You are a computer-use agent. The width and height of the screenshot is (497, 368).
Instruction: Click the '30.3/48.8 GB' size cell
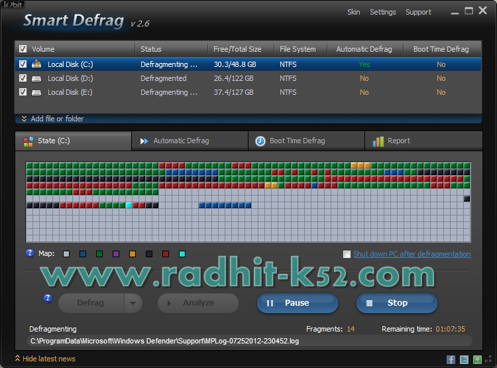pyautogui.click(x=235, y=64)
